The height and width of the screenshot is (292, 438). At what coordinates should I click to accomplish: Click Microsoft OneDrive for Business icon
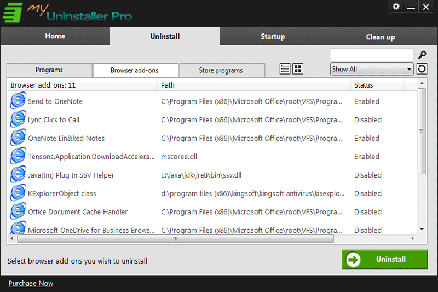click(x=18, y=228)
